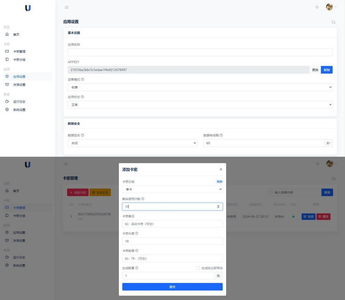Click the help icon beside 卡密前缀

pyautogui.click(x=137, y=251)
